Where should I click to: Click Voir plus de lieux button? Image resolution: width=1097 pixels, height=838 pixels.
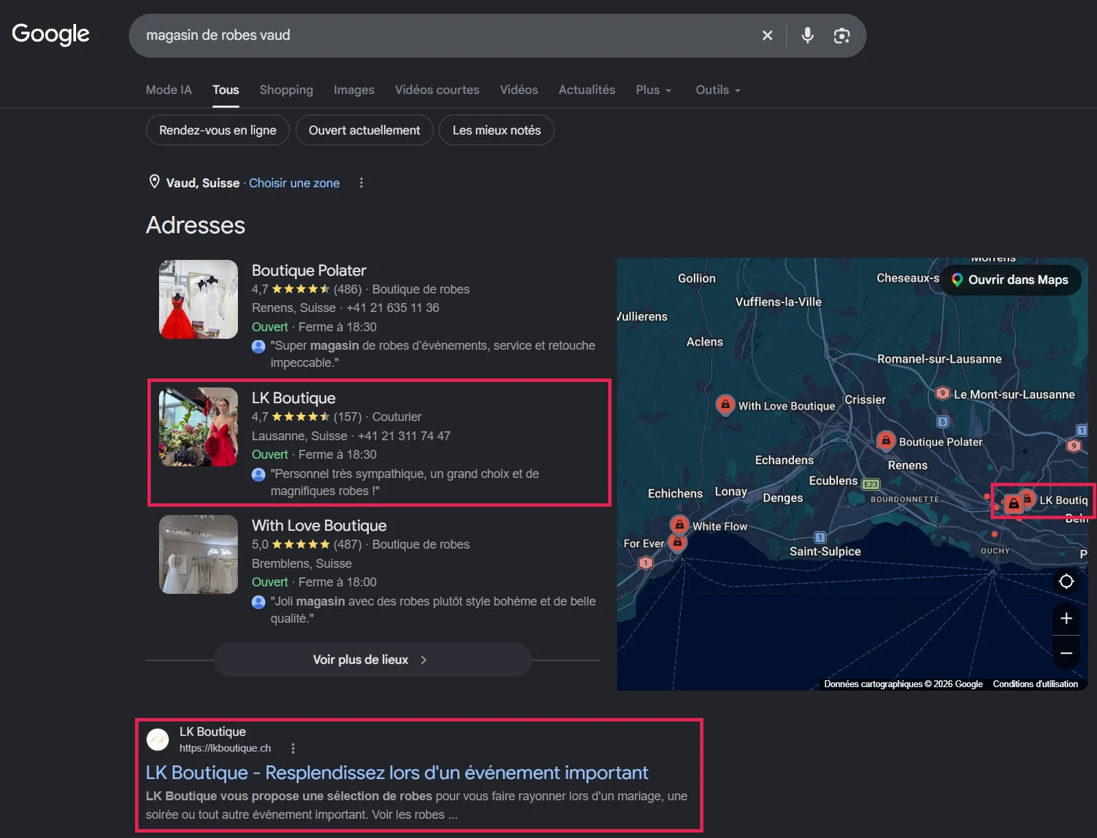click(372, 660)
